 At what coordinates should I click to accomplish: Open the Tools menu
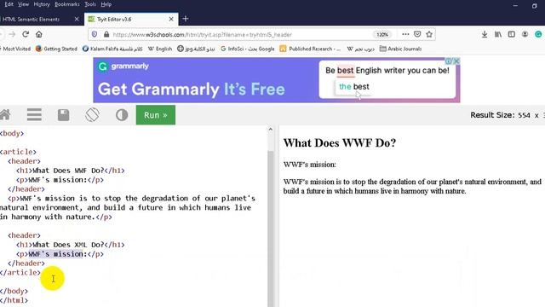[x=90, y=4]
